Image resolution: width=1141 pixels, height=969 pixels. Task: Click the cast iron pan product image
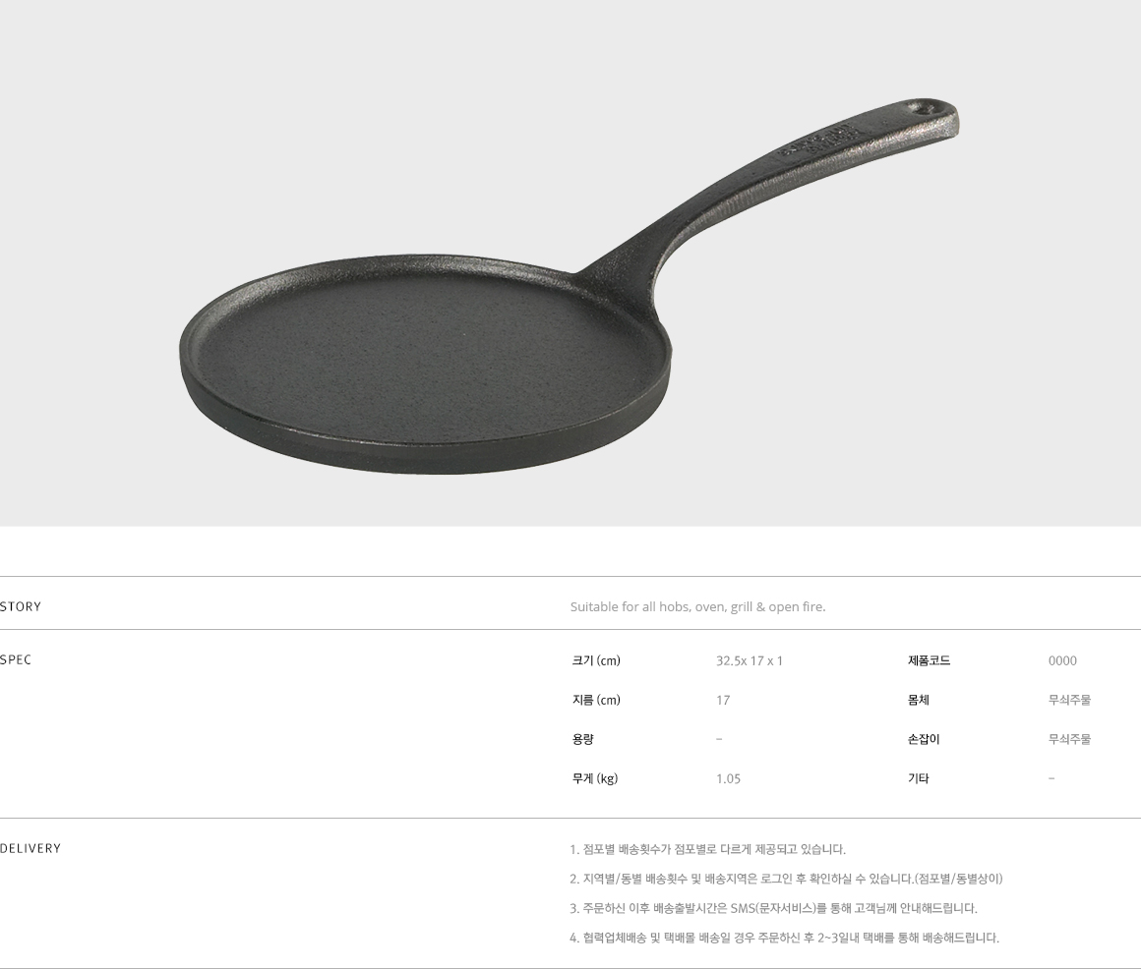(568, 287)
